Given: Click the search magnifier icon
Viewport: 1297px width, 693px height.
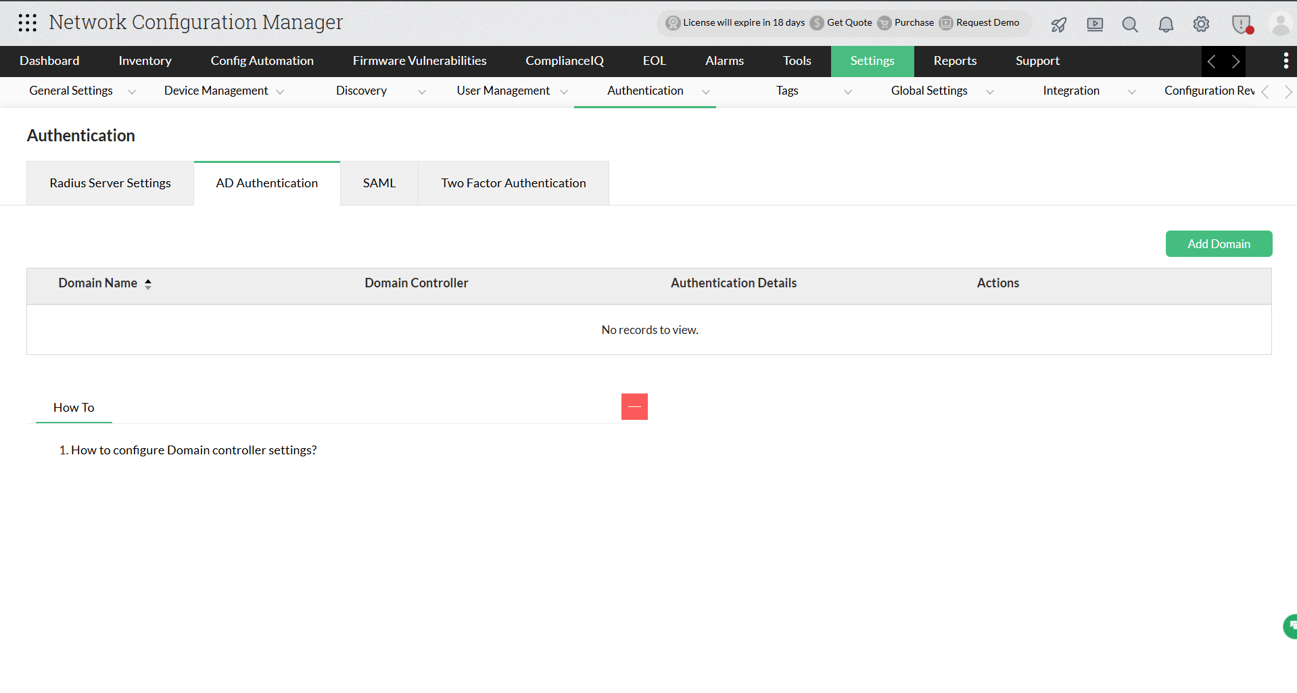Looking at the screenshot, I should pyautogui.click(x=1130, y=24).
